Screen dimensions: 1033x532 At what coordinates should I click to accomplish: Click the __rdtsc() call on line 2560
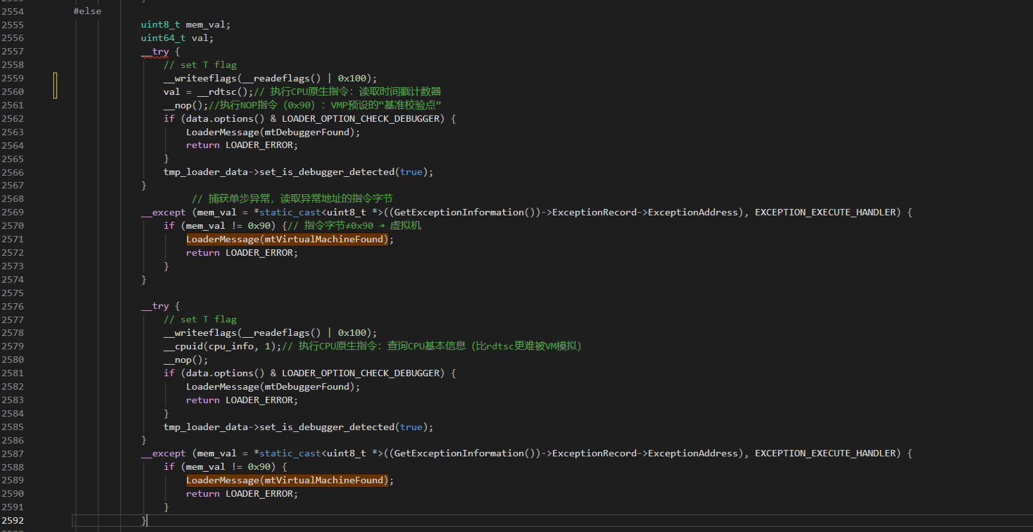coord(224,92)
